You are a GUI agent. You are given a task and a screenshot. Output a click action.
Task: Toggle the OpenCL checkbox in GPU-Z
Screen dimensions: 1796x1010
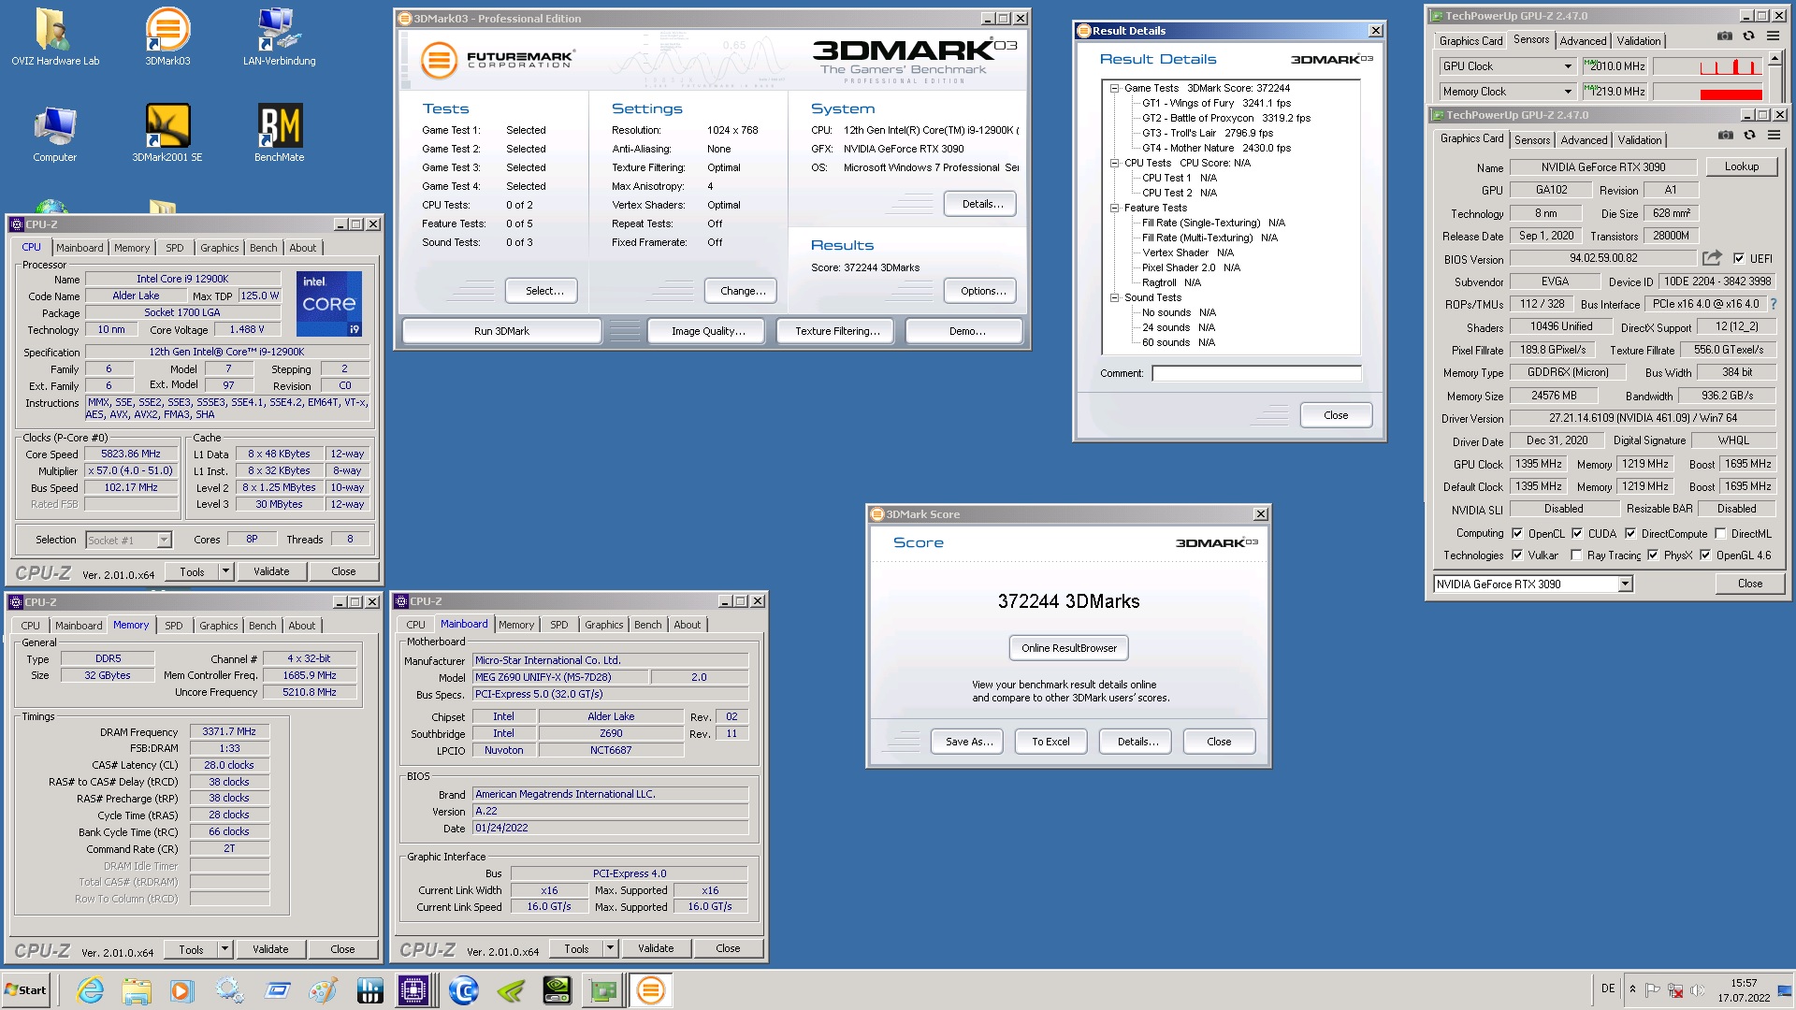(1517, 533)
